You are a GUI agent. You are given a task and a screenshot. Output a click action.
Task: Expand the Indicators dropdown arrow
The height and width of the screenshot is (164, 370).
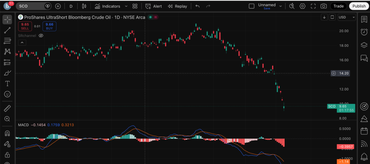[126, 6]
